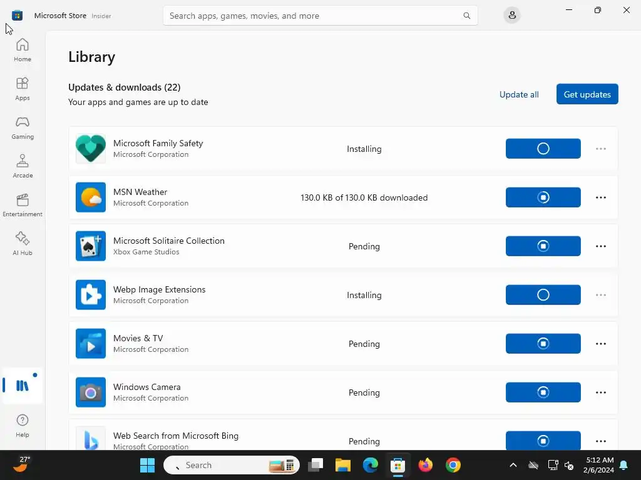Open the AI Hub section
The image size is (641, 480).
pyautogui.click(x=23, y=244)
